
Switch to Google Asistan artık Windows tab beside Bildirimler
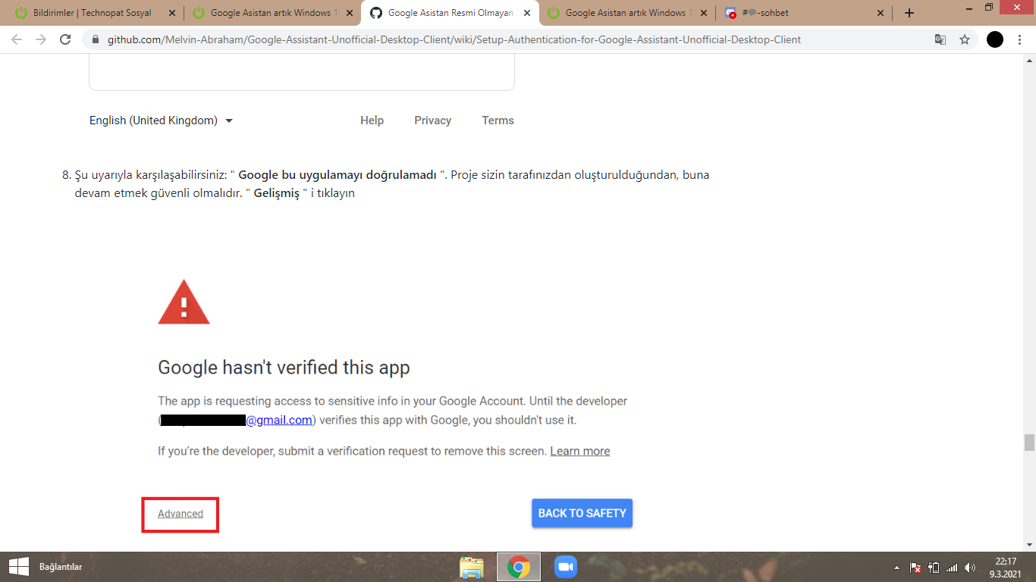pos(271,13)
